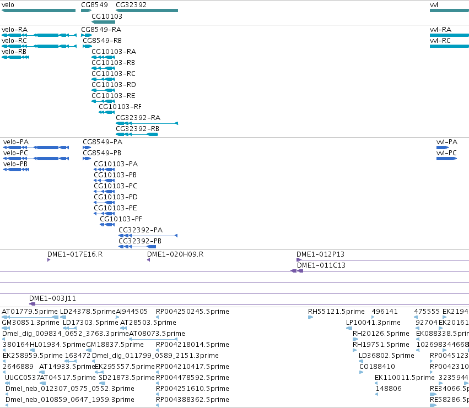Click the LP10041.3prime EST label
This screenshot has height=408, width=469.
coord(373,323)
